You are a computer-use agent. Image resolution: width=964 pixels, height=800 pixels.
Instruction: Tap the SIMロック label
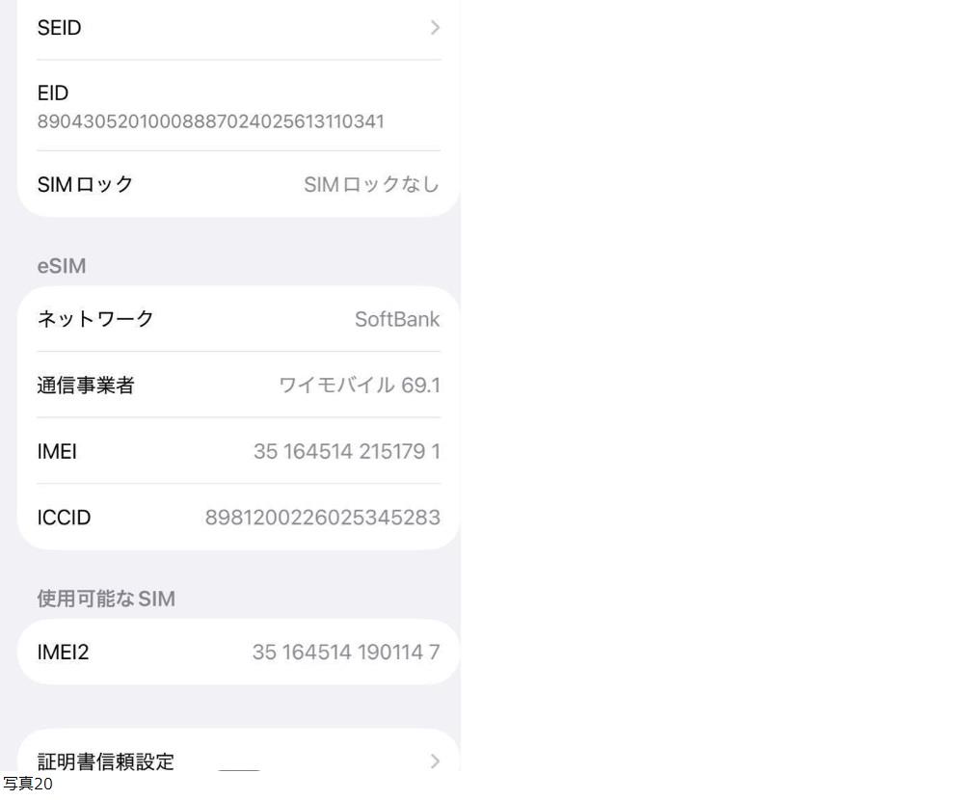(85, 184)
